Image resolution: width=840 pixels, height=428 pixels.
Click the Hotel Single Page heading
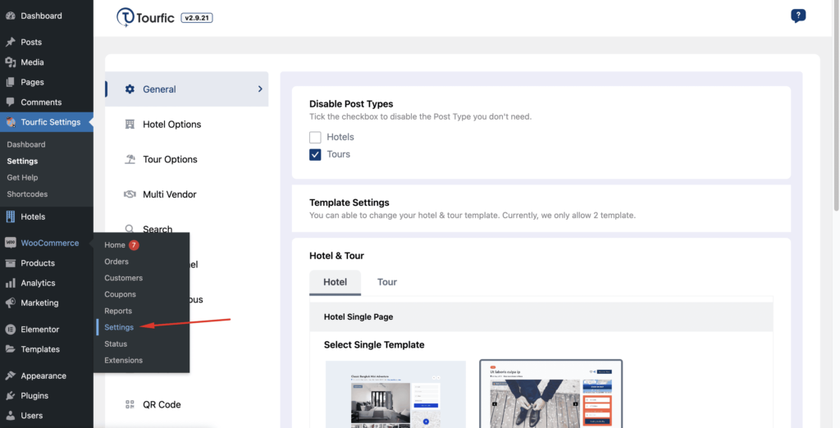pyautogui.click(x=358, y=316)
